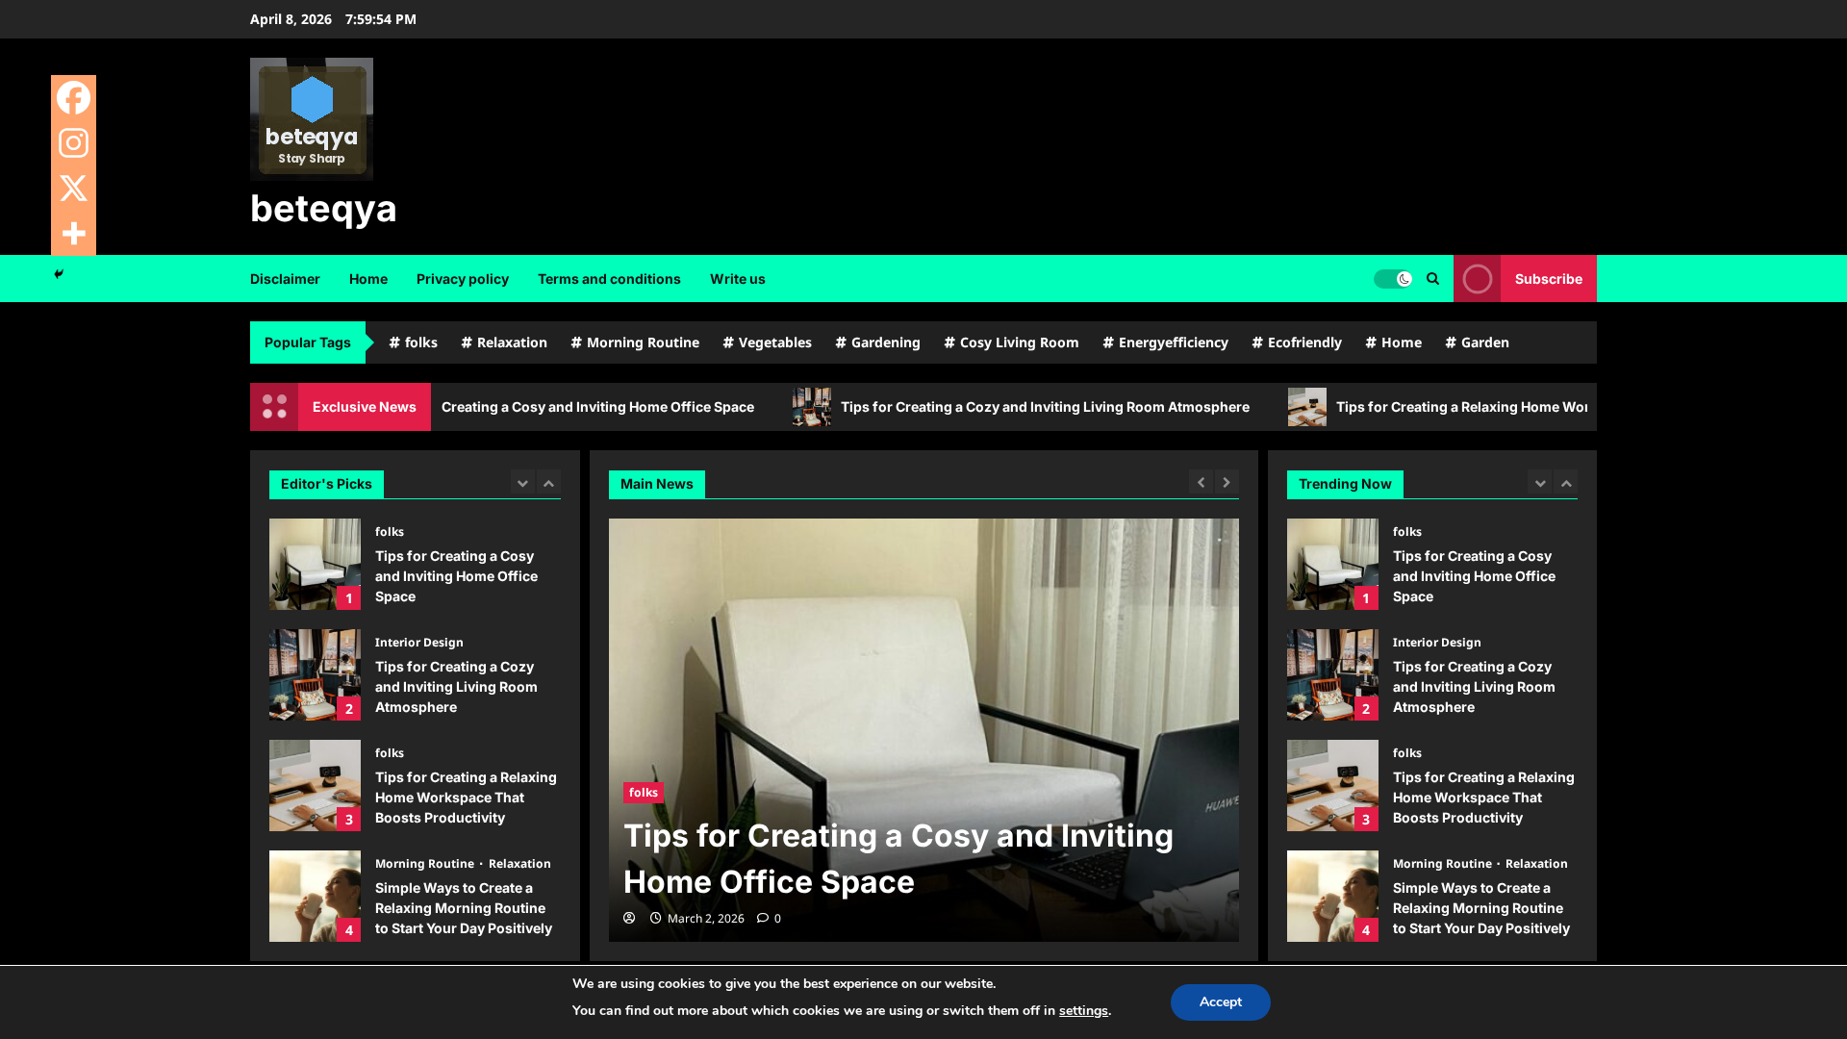Open cookie settings link
Screen dimensions: 1847x1039
[x=1083, y=1010]
